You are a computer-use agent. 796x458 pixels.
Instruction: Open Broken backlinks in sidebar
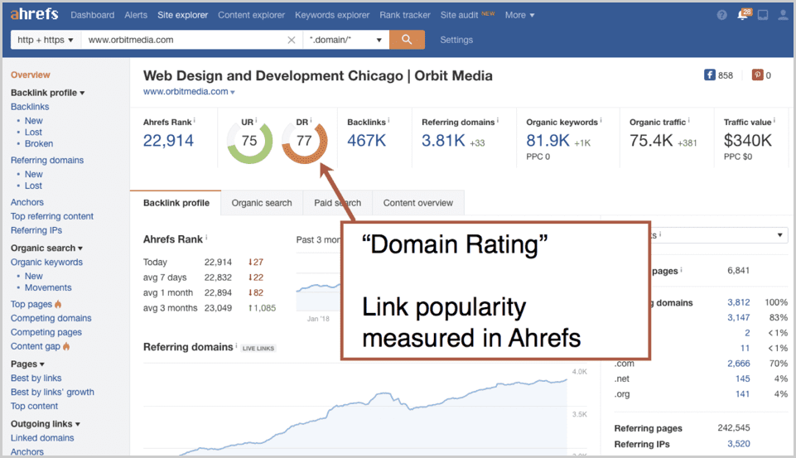click(x=39, y=144)
